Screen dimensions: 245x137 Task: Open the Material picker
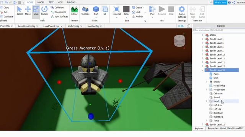pos(116,11)
